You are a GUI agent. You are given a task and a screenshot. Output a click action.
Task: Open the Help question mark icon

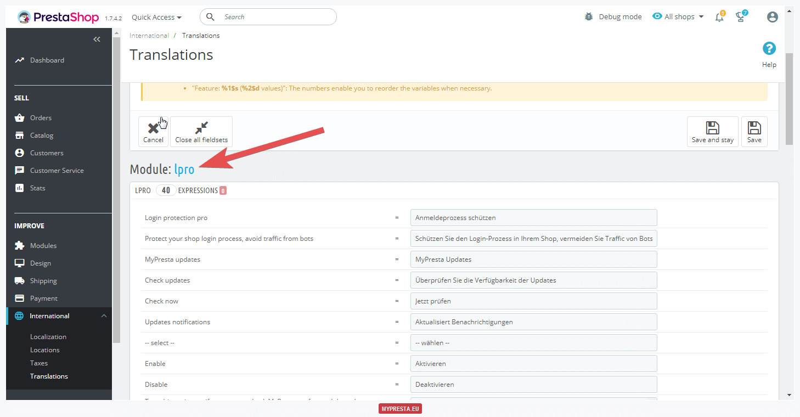pos(769,48)
